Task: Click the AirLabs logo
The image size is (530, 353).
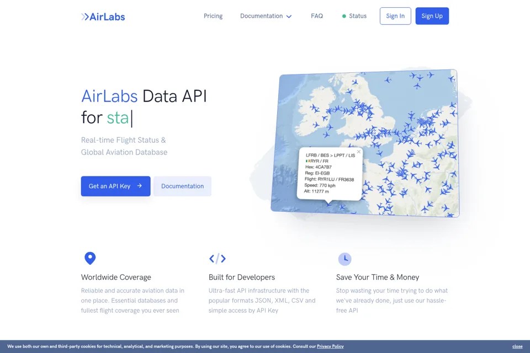Action: pos(103,17)
